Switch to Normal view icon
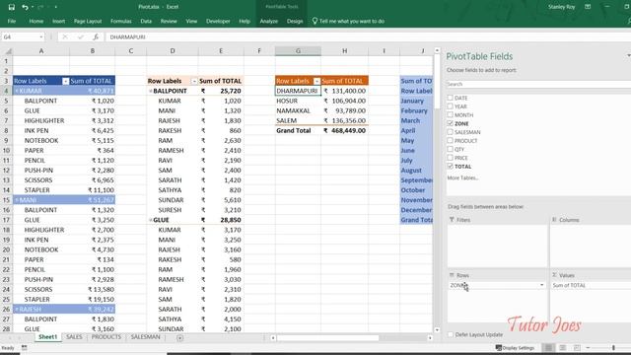Screen dimensions: 631x355 point(548,348)
